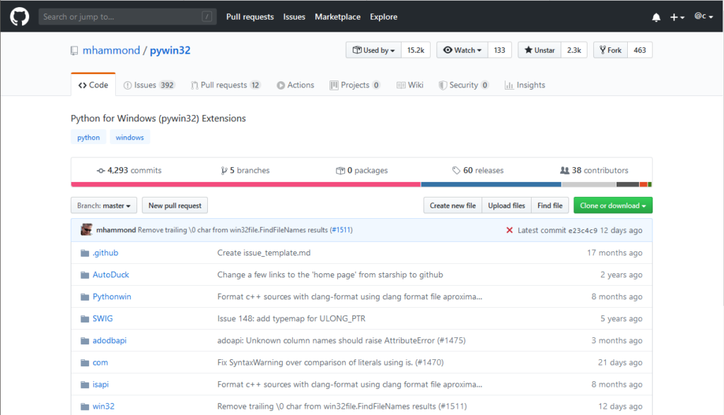Viewport: 724px width, 415px height.
Task: Open the #1511 link in the latest commit message
Action: 341,229
